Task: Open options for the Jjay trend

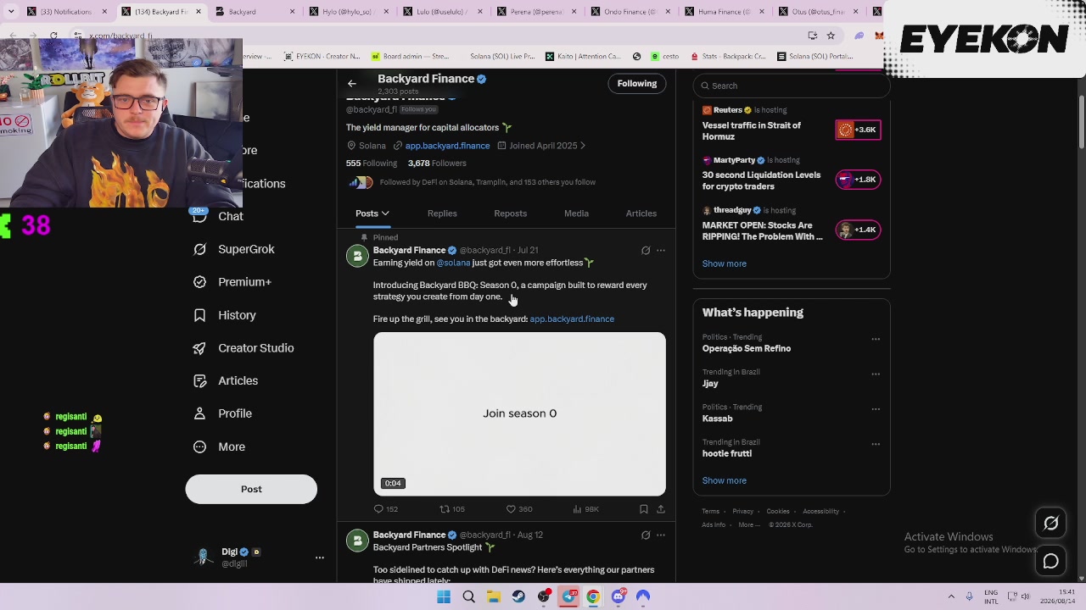Action: (x=876, y=374)
